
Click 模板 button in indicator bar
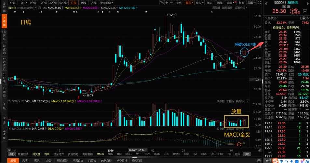tap(247, 154)
